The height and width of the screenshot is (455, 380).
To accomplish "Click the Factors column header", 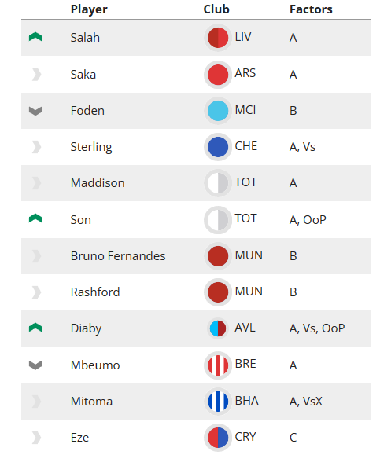I will (x=311, y=9).
